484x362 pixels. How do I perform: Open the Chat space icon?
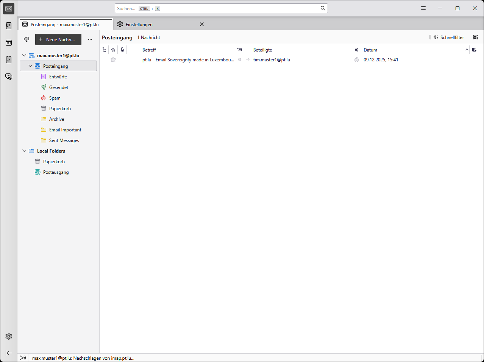point(9,77)
